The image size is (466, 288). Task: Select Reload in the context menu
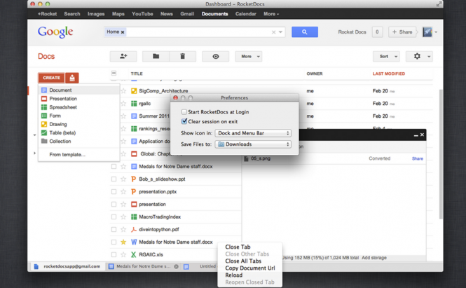(x=234, y=275)
